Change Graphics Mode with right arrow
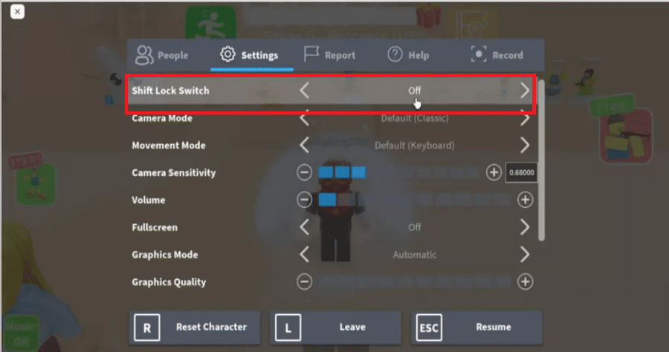The height and width of the screenshot is (352, 669). pyautogui.click(x=525, y=255)
